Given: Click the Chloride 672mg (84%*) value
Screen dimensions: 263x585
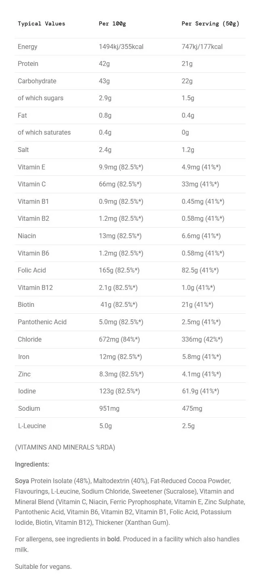Looking at the screenshot, I should (119, 340).
